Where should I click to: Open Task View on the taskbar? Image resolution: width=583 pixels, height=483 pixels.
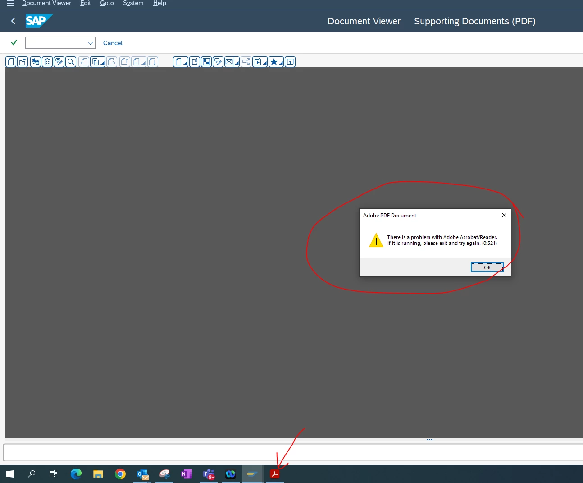(x=53, y=474)
